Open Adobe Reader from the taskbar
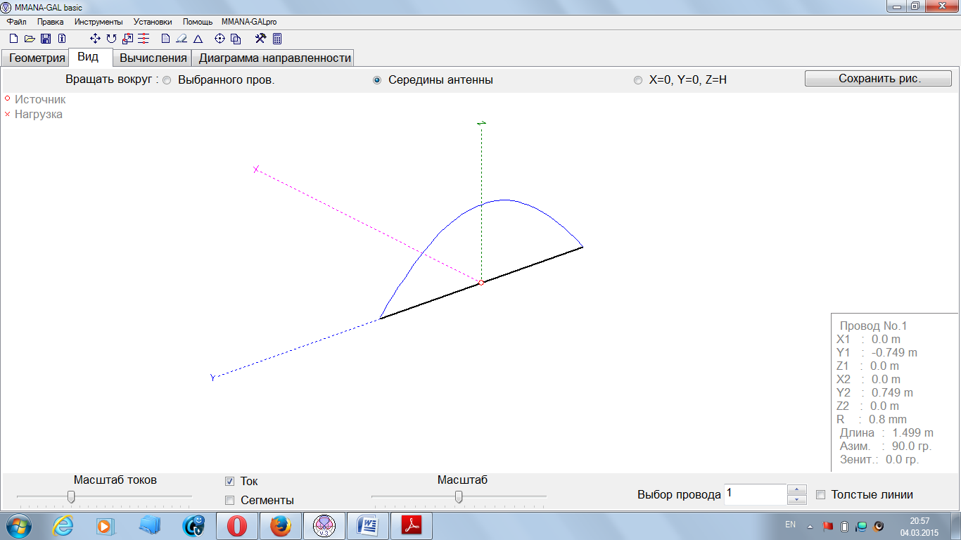Viewport: 961px width, 540px height. (x=411, y=525)
